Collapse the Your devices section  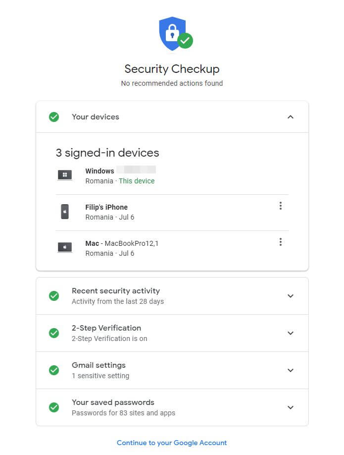click(291, 117)
